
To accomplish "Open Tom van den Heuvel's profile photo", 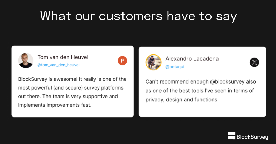I will click(x=26, y=61).
